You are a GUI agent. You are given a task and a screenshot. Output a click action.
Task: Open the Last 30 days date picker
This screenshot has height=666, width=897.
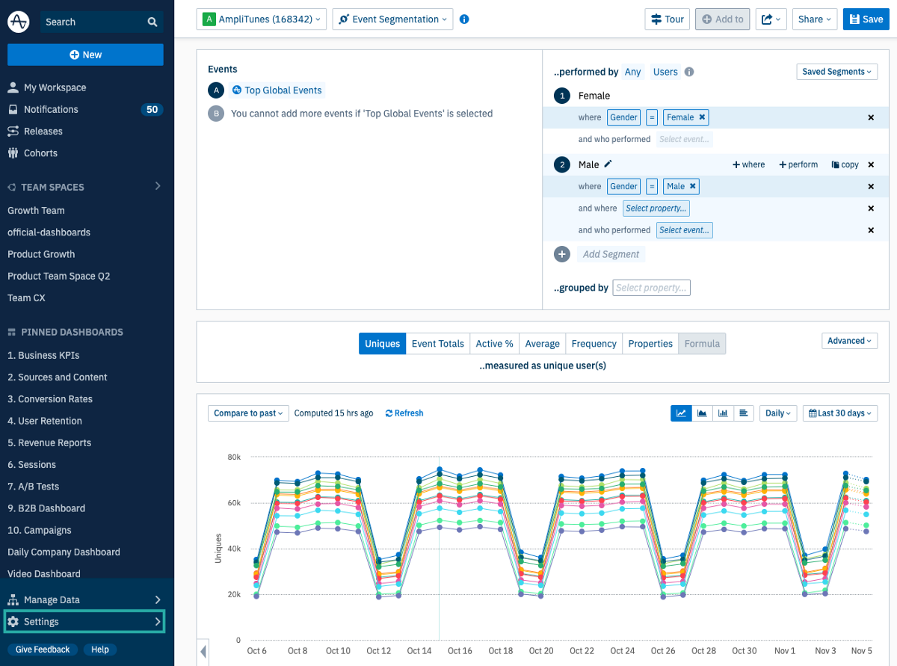coord(840,413)
